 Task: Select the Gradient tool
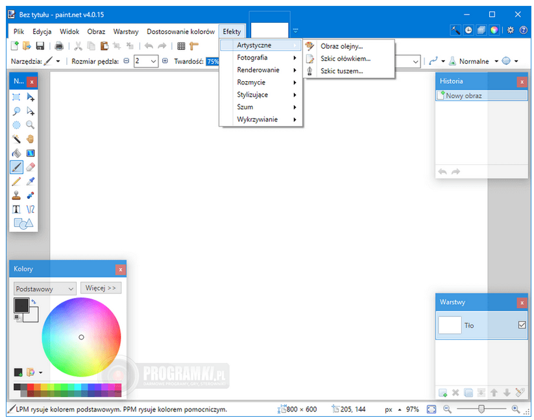click(x=30, y=153)
